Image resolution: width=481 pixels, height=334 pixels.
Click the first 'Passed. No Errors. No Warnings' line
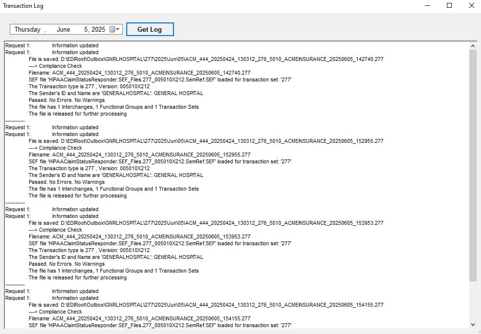67,100
